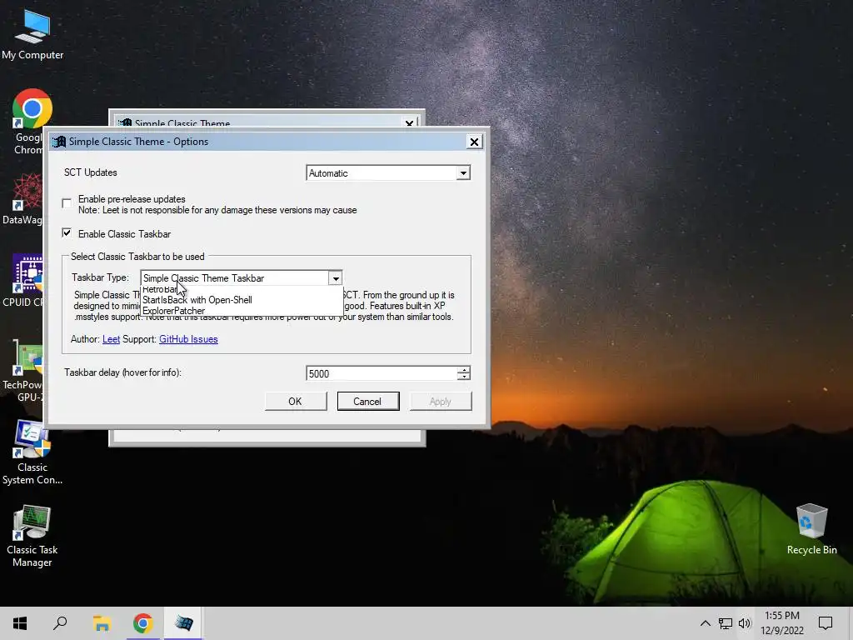Decrease taskbar delay with down arrow
Image resolution: width=853 pixels, height=640 pixels.
(463, 377)
